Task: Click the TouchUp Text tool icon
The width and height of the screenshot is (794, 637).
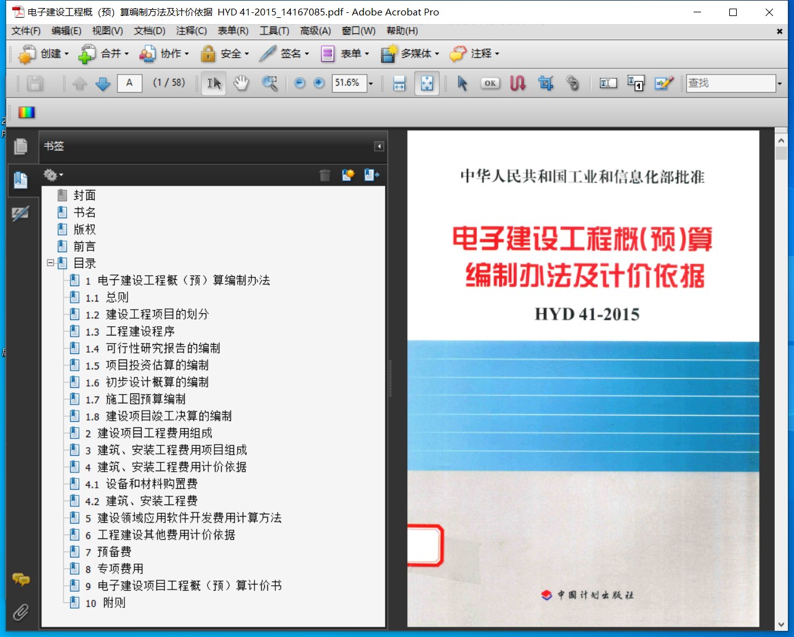Action: (x=636, y=83)
